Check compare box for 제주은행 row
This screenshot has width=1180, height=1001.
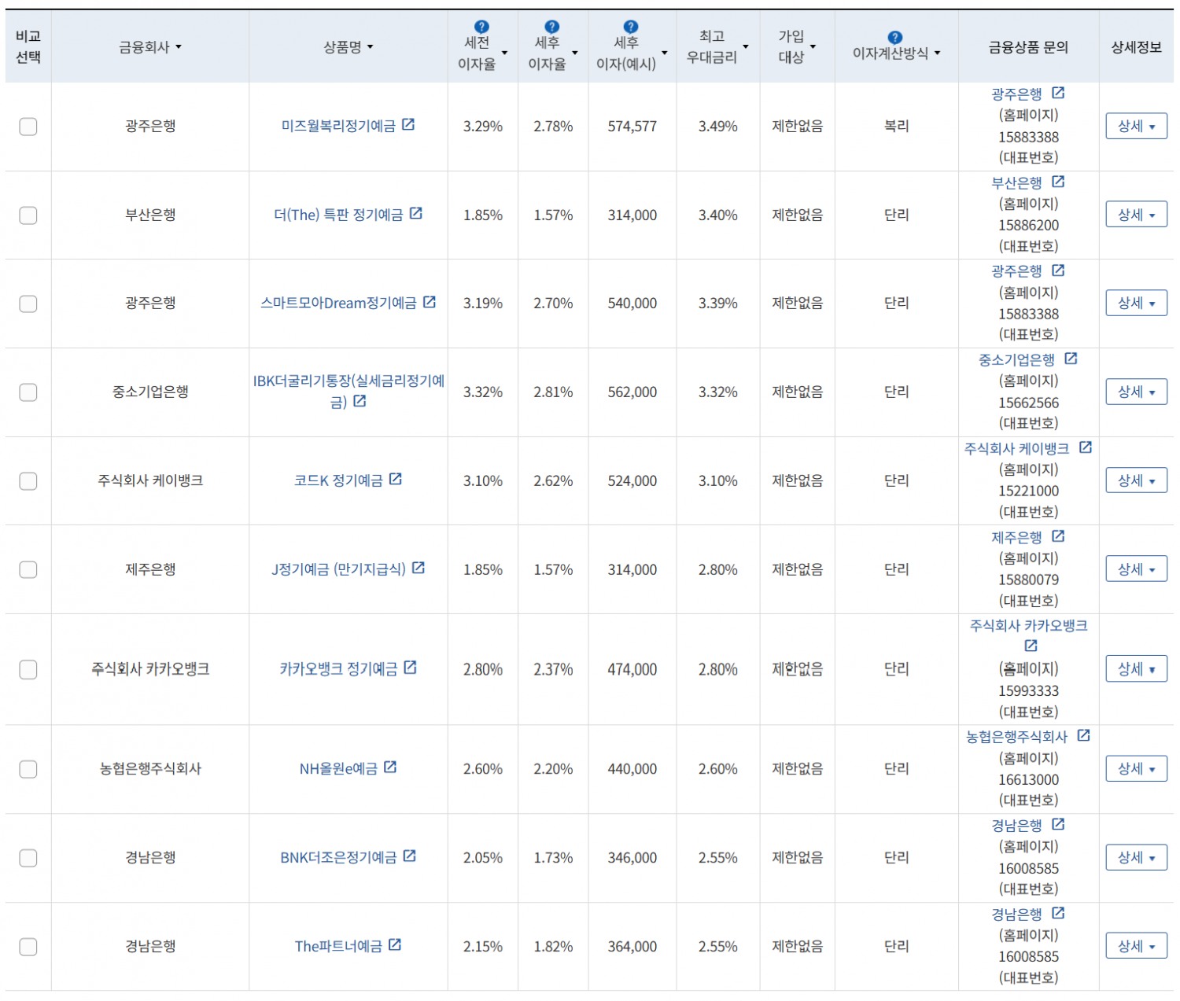point(28,570)
